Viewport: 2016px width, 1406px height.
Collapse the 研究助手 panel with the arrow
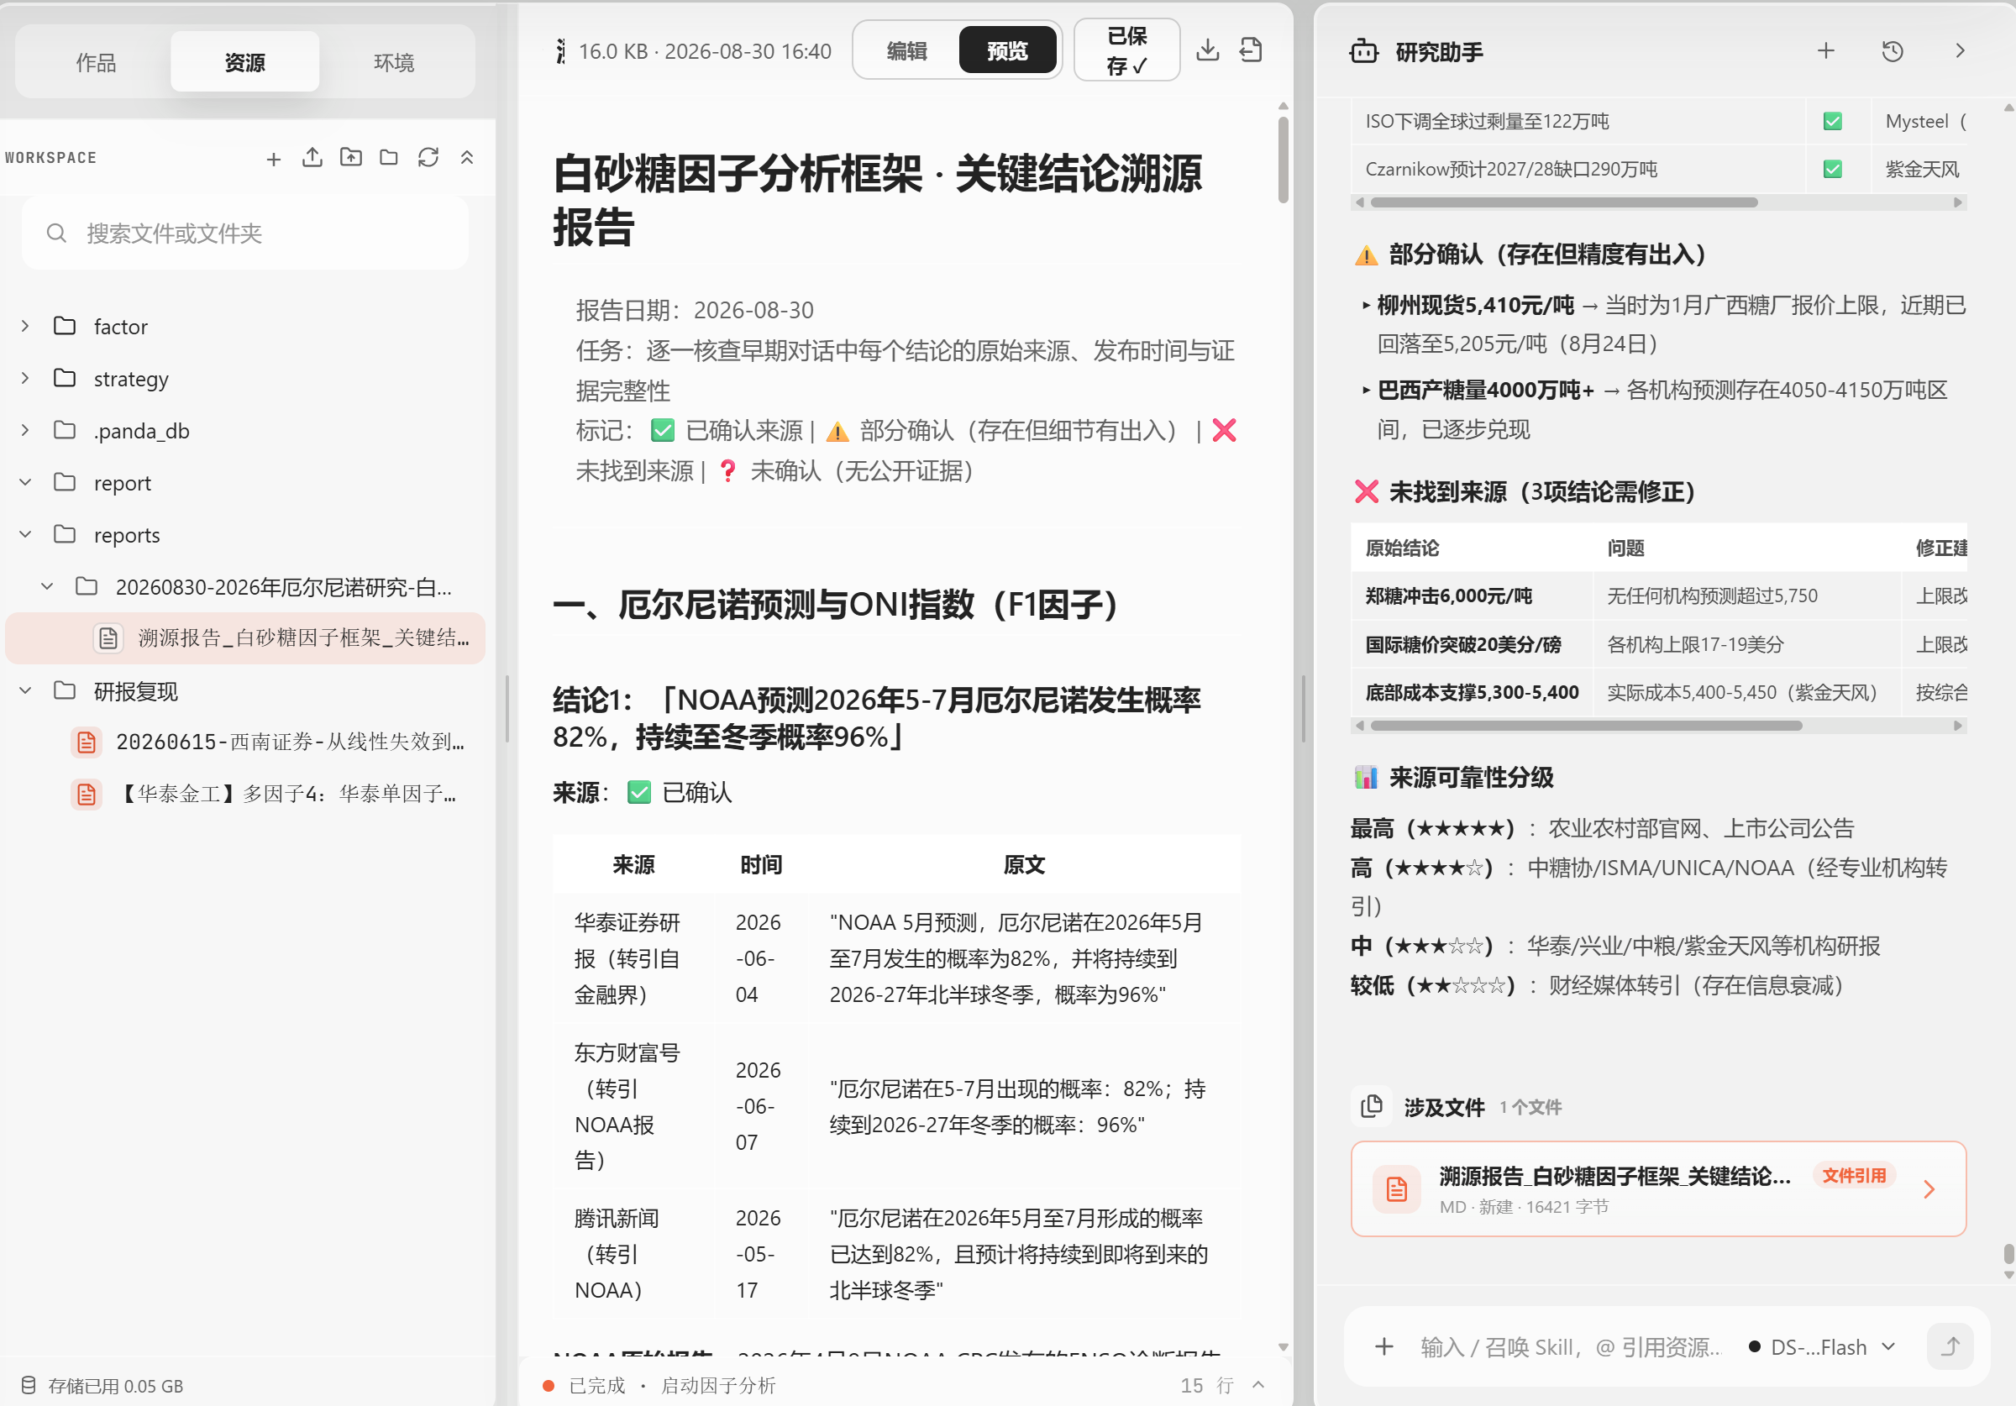click(x=1960, y=51)
